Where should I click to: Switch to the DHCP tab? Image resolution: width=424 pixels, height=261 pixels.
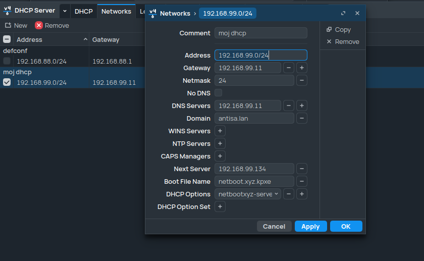tap(84, 11)
